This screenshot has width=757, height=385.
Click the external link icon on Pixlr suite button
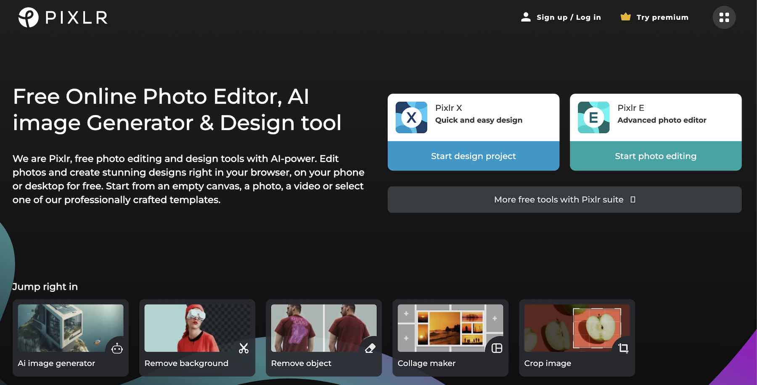click(633, 200)
